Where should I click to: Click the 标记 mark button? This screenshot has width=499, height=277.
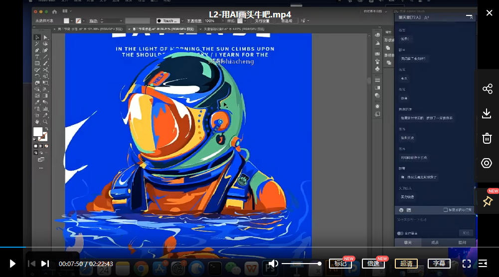coord(340,264)
